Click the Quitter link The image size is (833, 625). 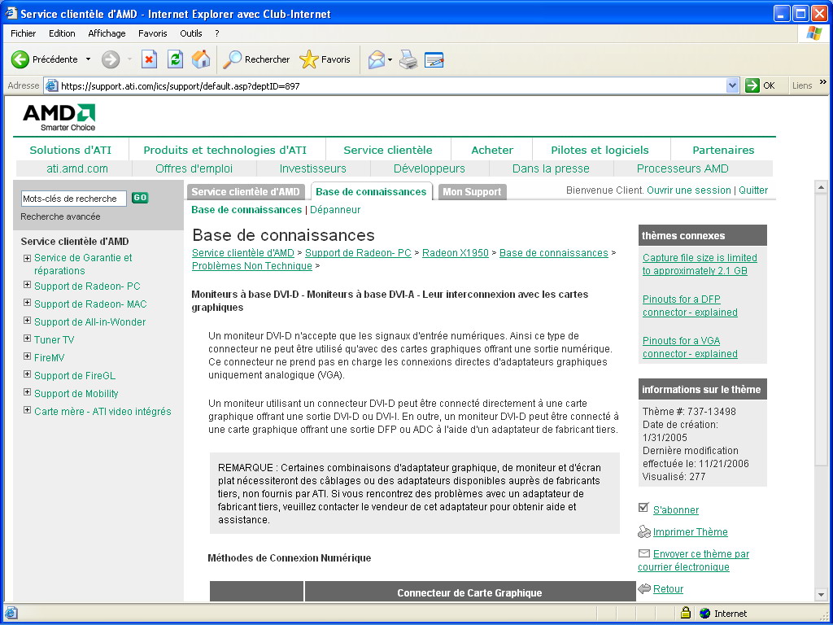(752, 190)
